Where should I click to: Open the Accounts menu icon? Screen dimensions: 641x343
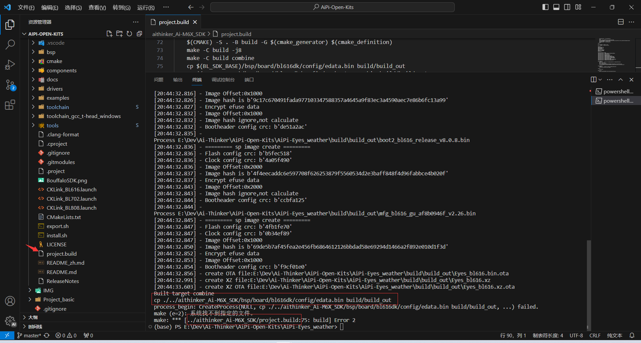point(10,301)
